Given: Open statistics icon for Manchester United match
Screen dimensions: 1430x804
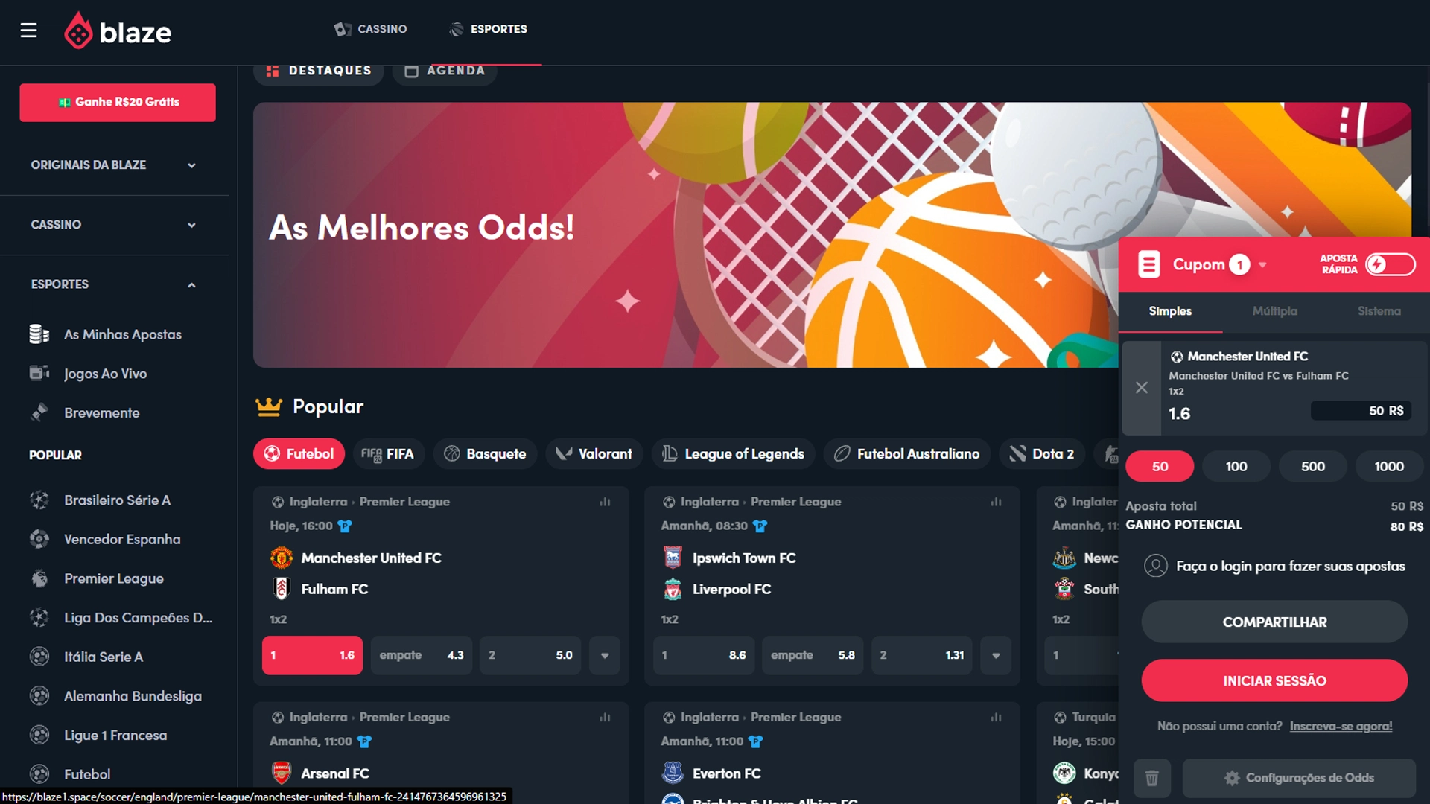Looking at the screenshot, I should tap(605, 502).
